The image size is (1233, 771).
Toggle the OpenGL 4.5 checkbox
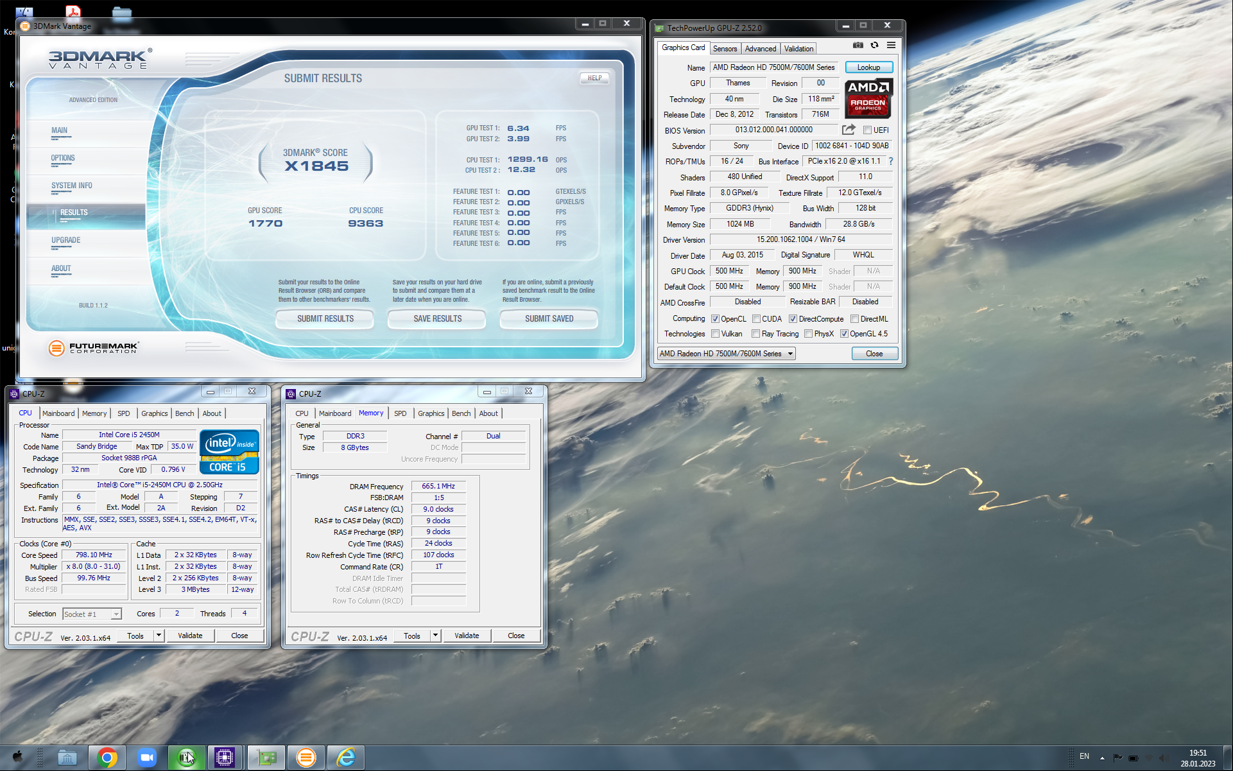tap(844, 334)
